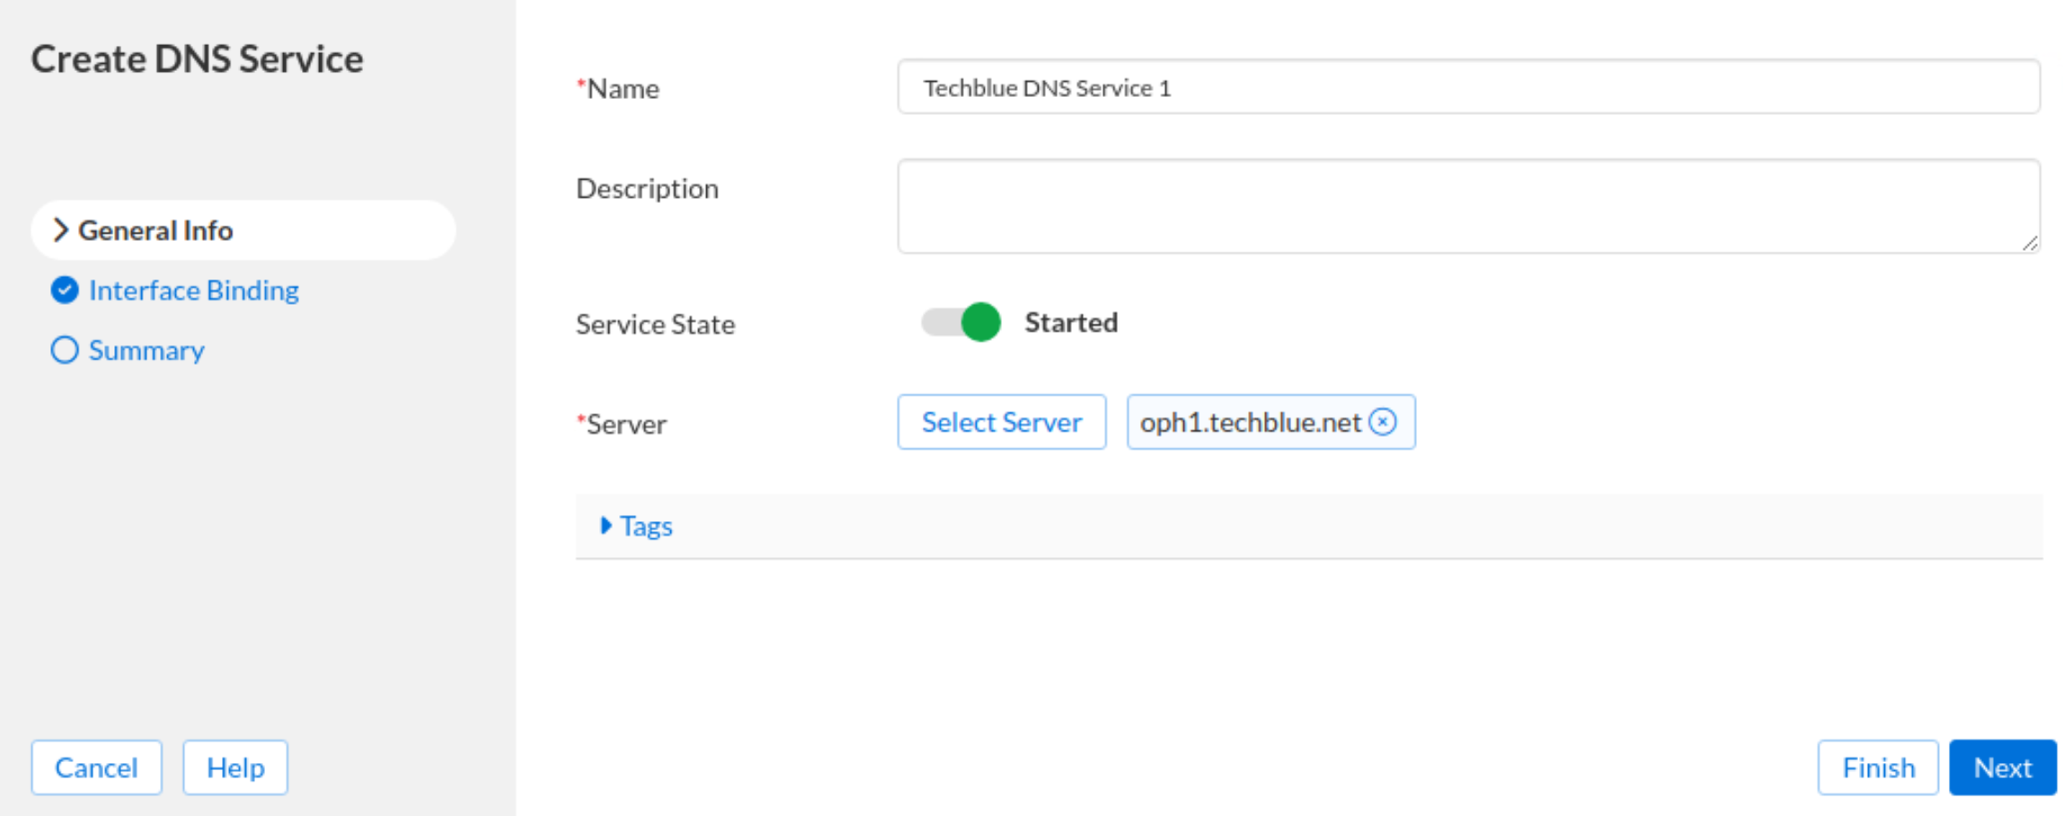The height and width of the screenshot is (816, 2063).
Task: Click the Interface Binding checkmark icon
Action: pyautogui.click(x=65, y=290)
